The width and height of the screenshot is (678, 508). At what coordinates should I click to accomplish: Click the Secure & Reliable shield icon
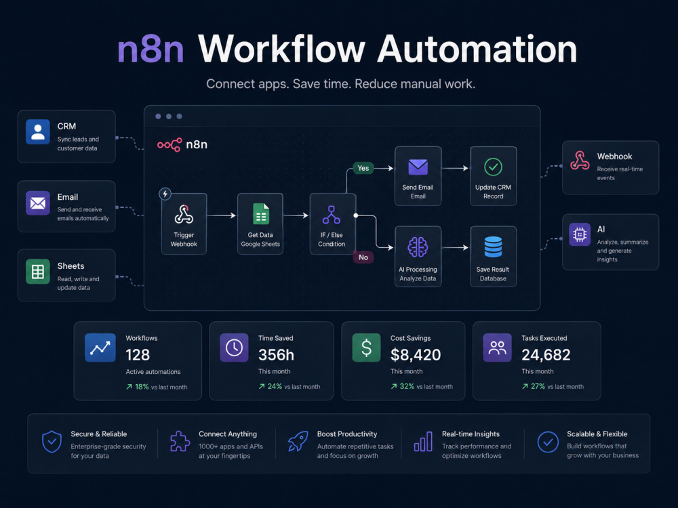(x=52, y=442)
